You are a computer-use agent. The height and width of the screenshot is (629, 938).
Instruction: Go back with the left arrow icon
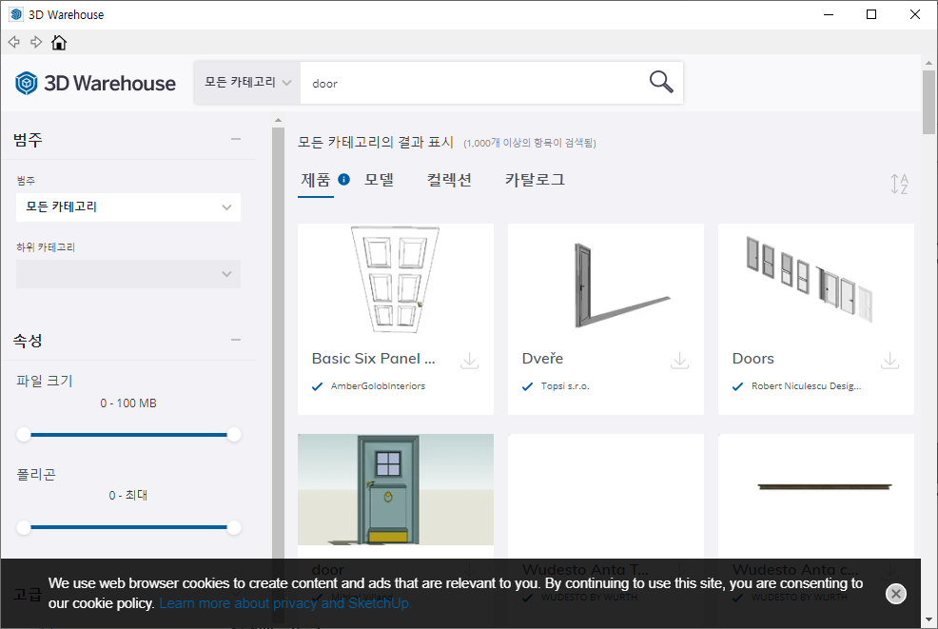13,42
